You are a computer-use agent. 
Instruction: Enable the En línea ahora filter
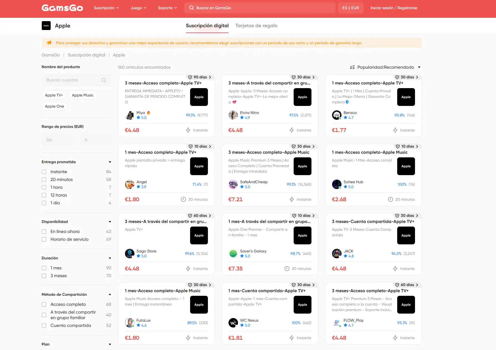click(x=44, y=232)
